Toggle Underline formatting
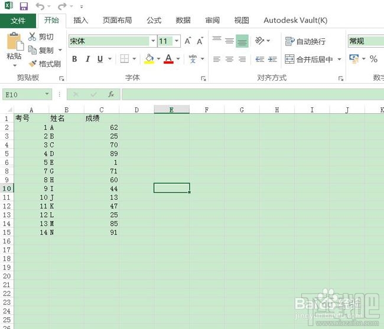This screenshot has width=384, height=329. pyautogui.click(x=100, y=59)
